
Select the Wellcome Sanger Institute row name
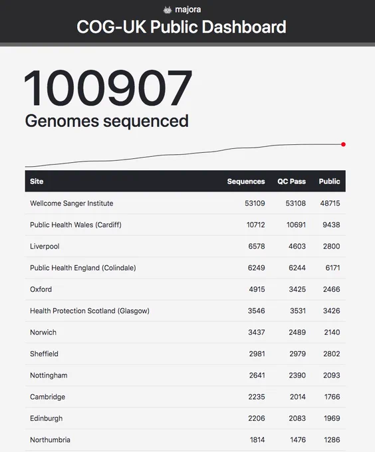coord(72,203)
